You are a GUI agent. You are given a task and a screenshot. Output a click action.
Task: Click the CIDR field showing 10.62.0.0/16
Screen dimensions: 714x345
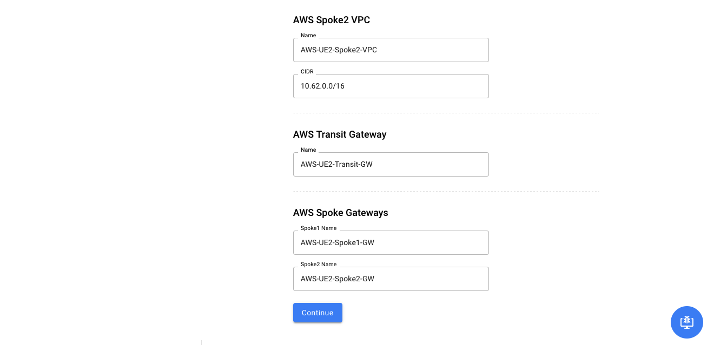(x=391, y=86)
